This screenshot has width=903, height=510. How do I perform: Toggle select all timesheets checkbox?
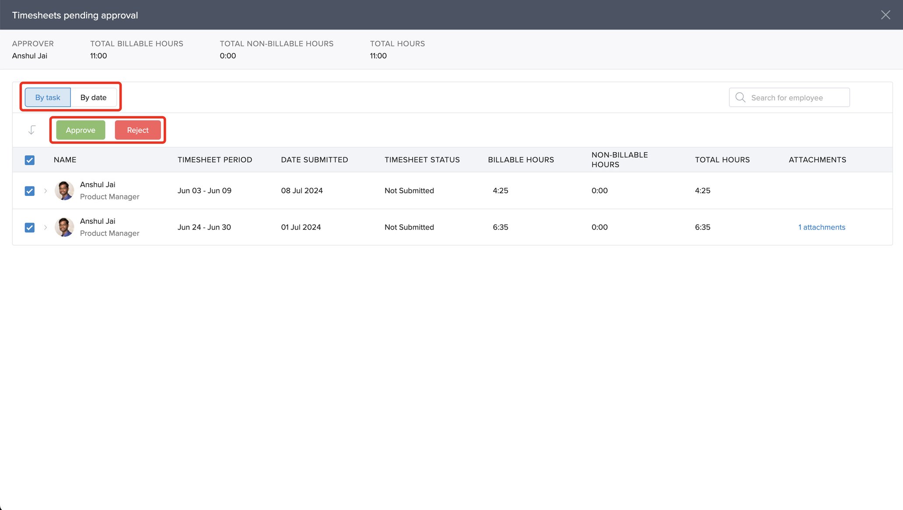click(29, 160)
